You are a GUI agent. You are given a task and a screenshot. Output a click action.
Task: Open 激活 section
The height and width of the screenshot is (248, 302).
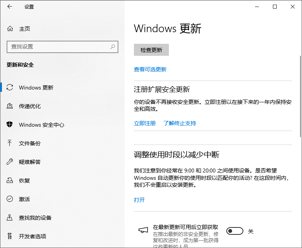tap(62, 199)
